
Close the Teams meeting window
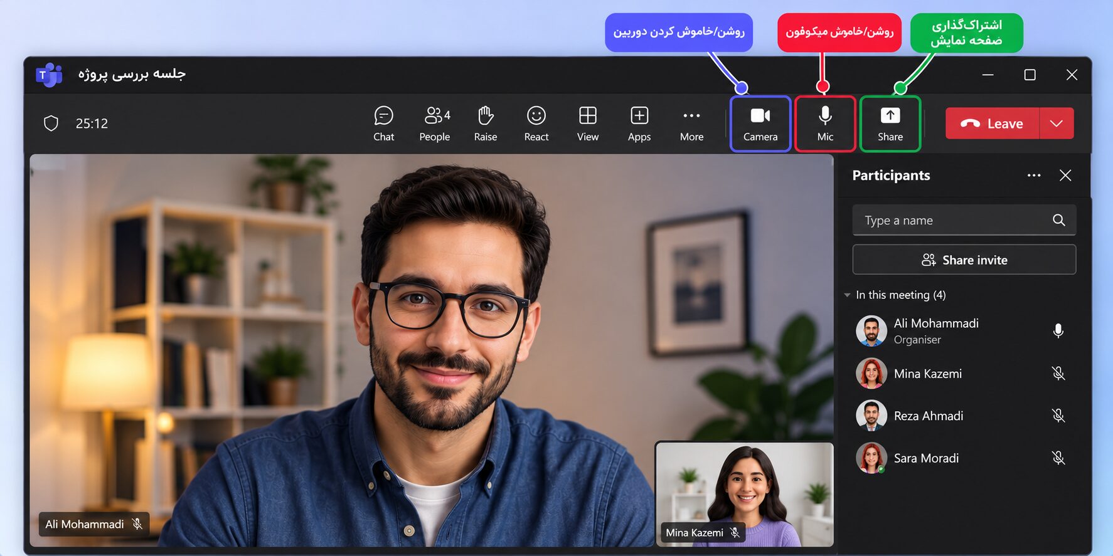click(x=1072, y=75)
